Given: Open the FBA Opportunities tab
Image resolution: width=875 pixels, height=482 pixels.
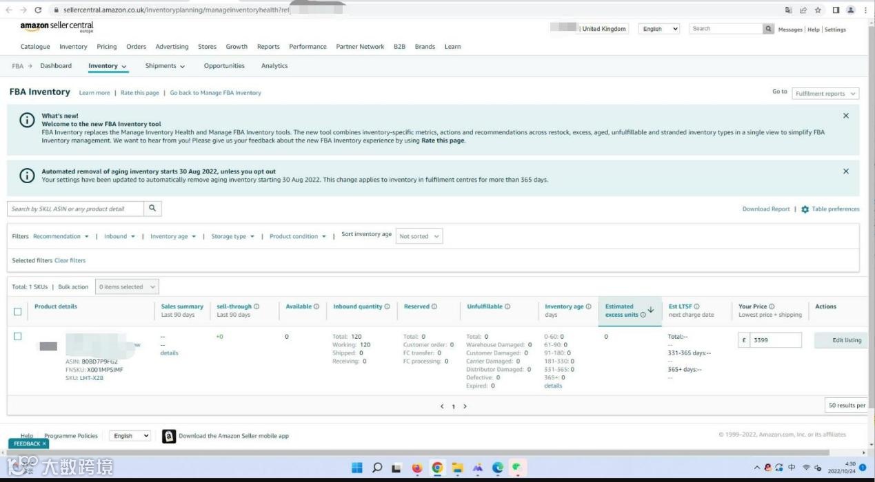Looking at the screenshot, I should [224, 66].
